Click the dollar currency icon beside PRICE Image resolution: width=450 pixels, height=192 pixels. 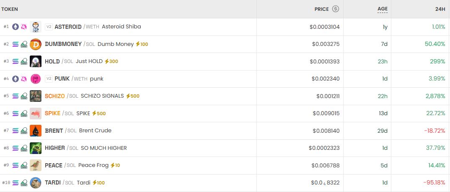pyautogui.click(x=336, y=9)
